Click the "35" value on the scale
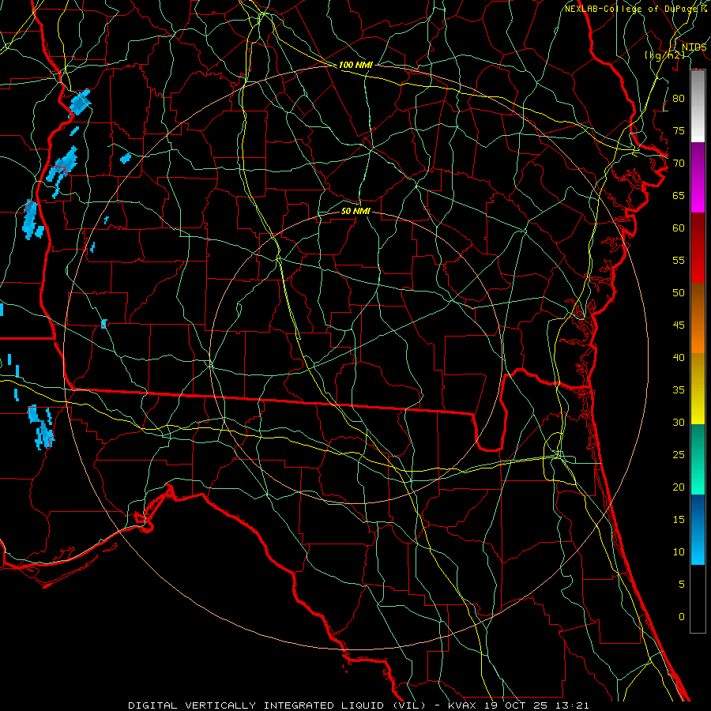The width and height of the screenshot is (711, 711). click(679, 390)
